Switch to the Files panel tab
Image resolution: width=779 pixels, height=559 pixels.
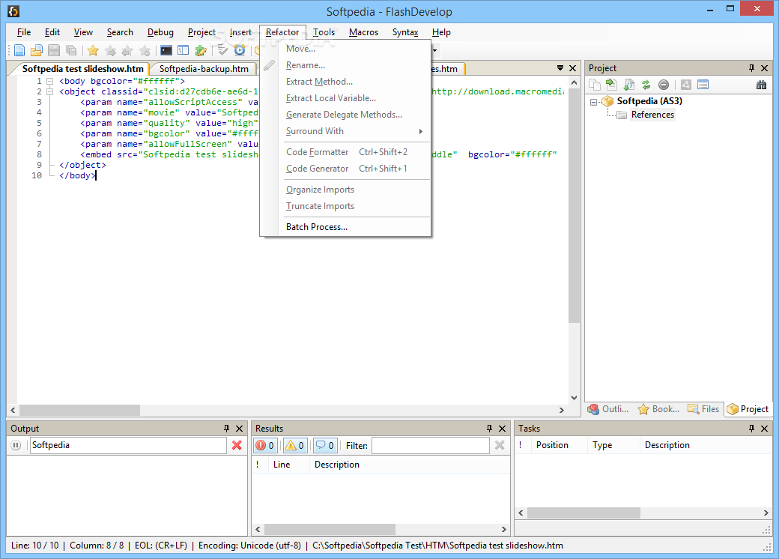703,409
